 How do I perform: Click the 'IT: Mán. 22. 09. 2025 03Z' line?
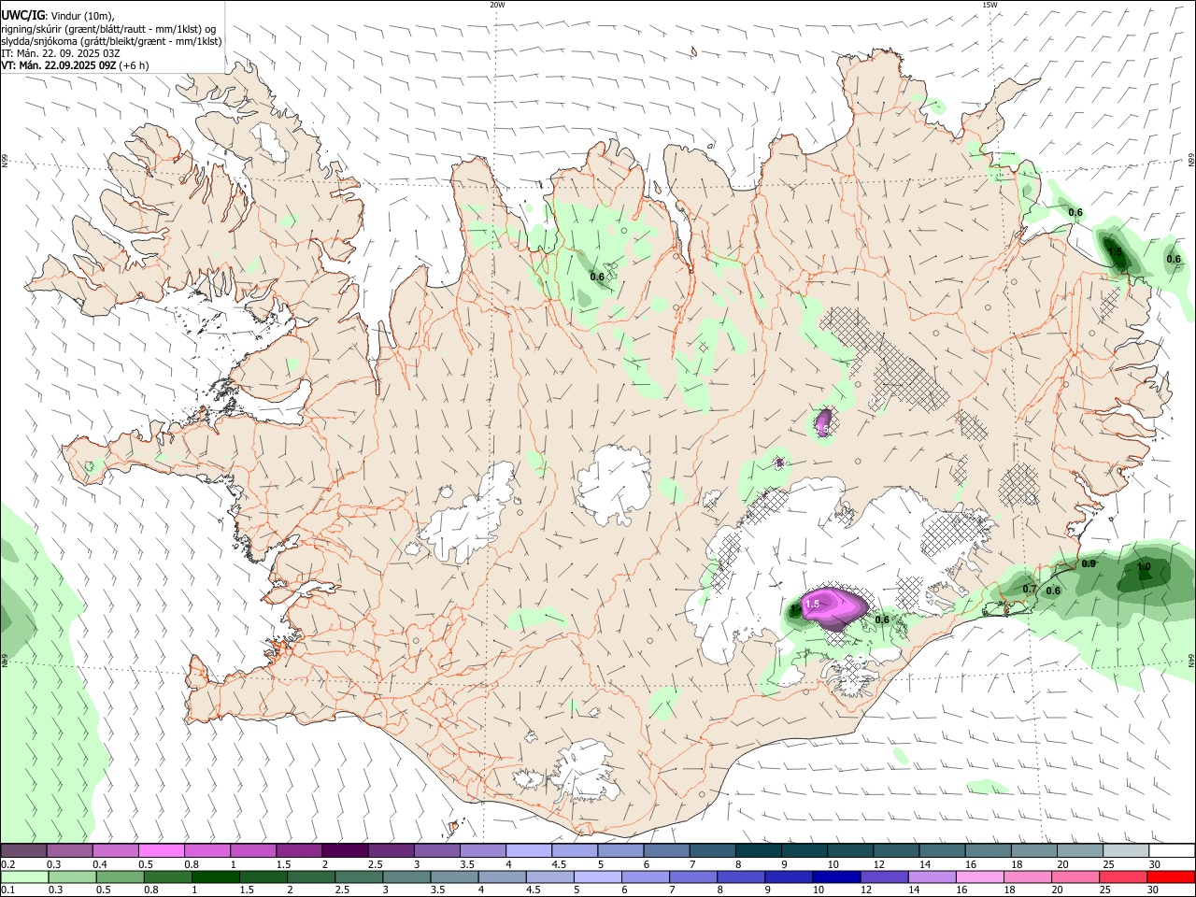61,53
